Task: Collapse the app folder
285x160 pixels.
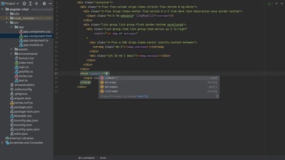Action: (x=12, y=27)
